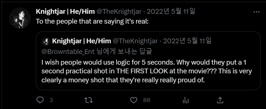Click the retweet arrows icon
Viewport: 266px width, 109px height.
[x=89, y=100]
